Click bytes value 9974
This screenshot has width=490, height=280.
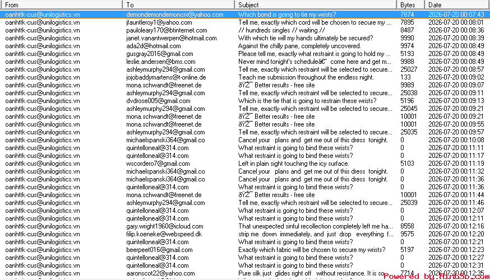[407, 46]
